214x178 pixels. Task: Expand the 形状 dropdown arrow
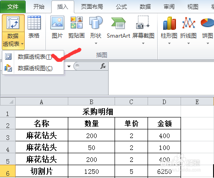click(x=96, y=44)
